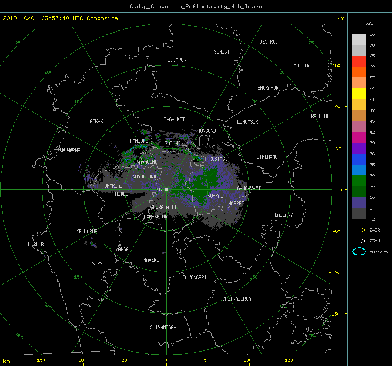Click the GADAG label at radar center

[166, 190]
